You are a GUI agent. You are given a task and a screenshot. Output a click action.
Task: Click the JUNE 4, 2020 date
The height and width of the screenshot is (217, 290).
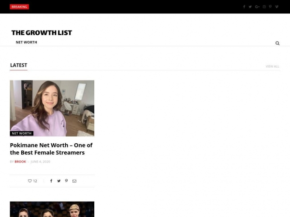(40, 162)
